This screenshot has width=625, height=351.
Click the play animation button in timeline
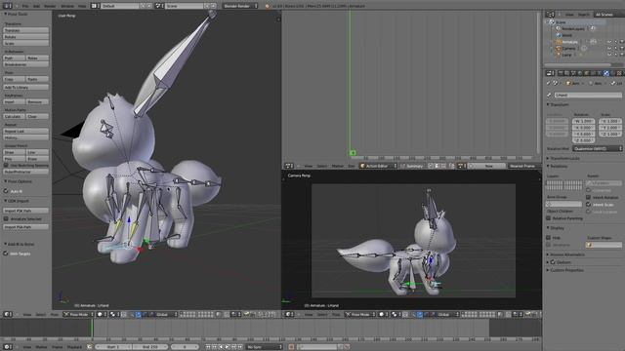pos(228,347)
